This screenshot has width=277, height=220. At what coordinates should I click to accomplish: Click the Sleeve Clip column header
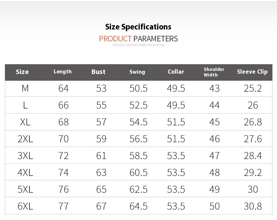click(252, 72)
